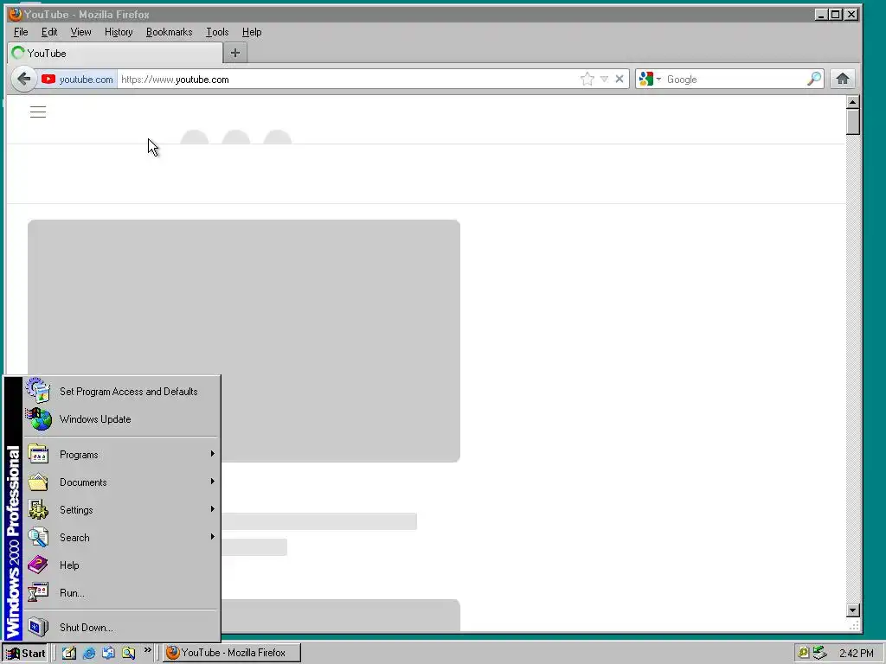Click the fourth Quick Launch search icon
Screen dimensions: 886x664
point(128,653)
